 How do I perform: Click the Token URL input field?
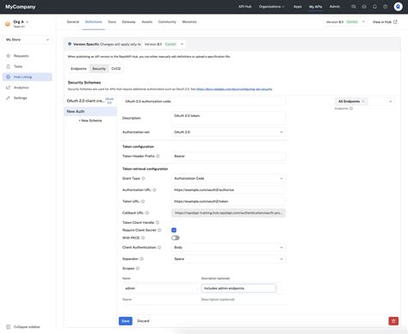(x=228, y=201)
